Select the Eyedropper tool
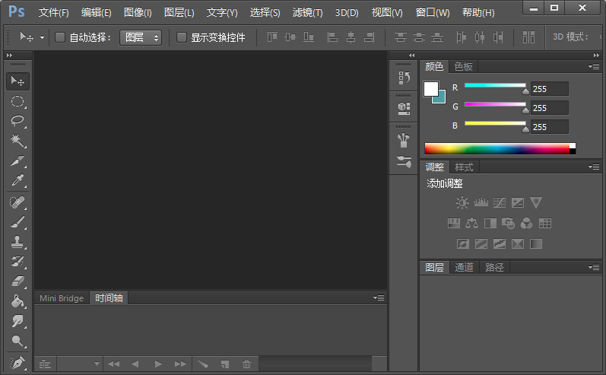The height and width of the screenshot is (375, 606). tap(17, 180)
